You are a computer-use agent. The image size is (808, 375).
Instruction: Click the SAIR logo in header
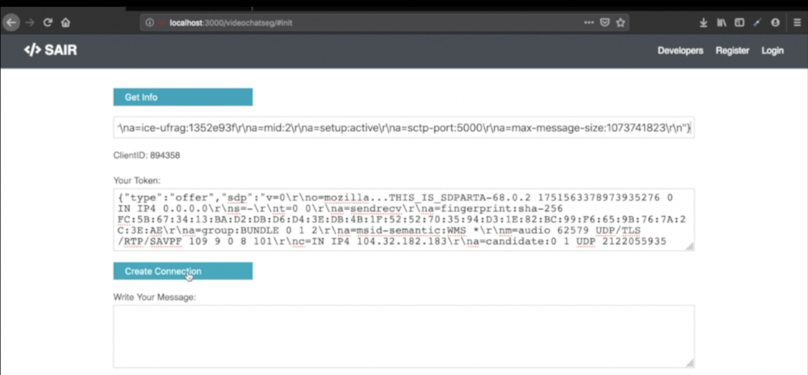pos(50,50)
